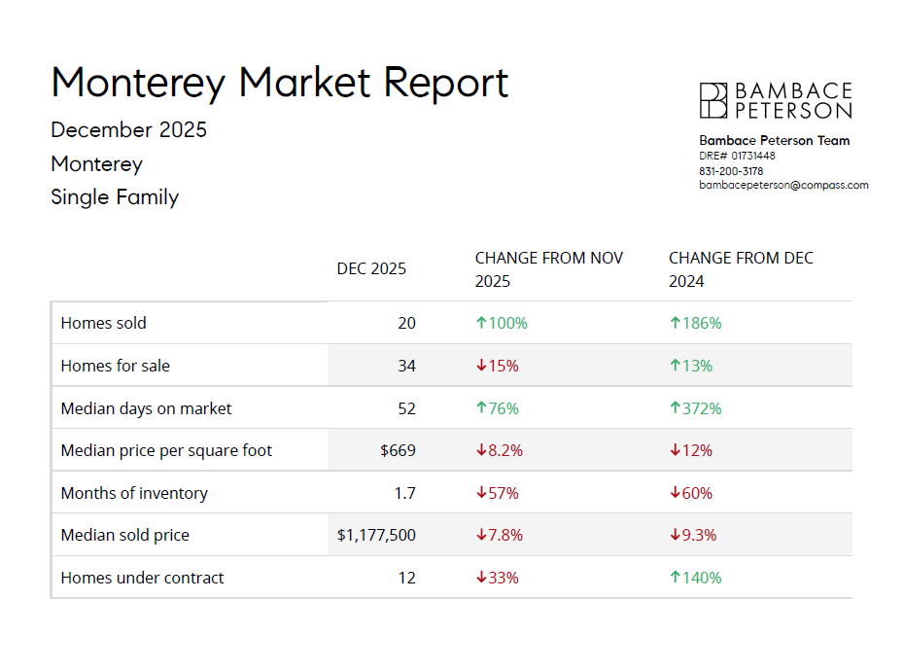Image resolution: width=904 pixels, height=670 pixels.
Task: Click the green up arrow beside 372%
Action: (x=675, y=409)
